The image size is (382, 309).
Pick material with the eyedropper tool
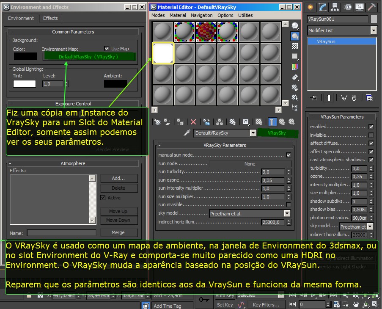coord(187,133)
